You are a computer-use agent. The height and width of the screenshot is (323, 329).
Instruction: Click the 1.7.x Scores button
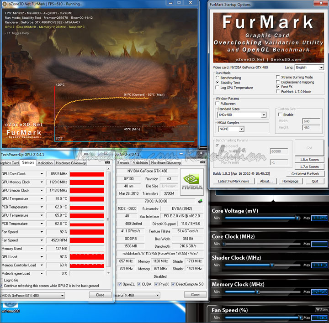[x=309, y=167]
